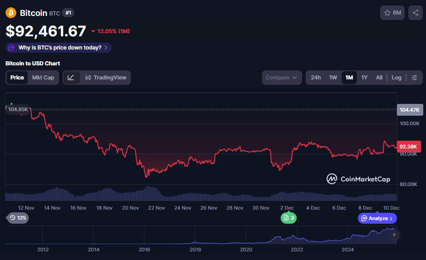Click the 2022 year on mini timeline
Image resolution: width=426 pixels, height=260 pixels.
click(297, 250)
